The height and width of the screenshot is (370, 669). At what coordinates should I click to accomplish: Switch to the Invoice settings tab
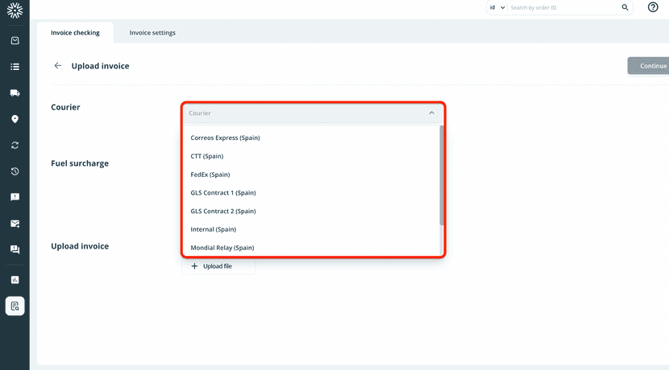coord(152,33)
